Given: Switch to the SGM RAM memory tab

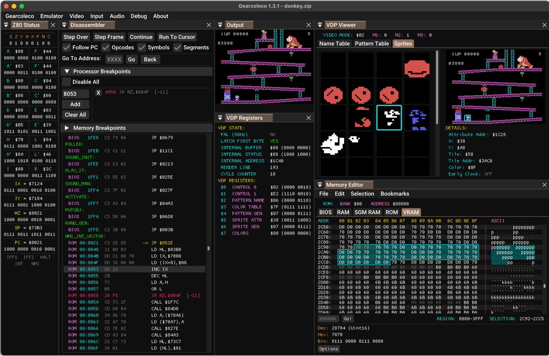Looking at the screenshot, I should pos(367,212).
